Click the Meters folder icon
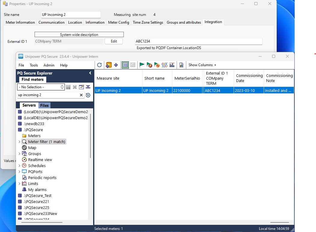The height and width of the screenshot is (232, 316). coord(24,136)
